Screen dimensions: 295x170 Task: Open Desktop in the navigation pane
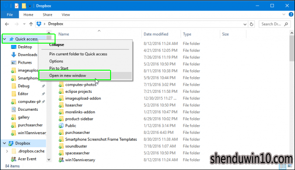[25, 47]
